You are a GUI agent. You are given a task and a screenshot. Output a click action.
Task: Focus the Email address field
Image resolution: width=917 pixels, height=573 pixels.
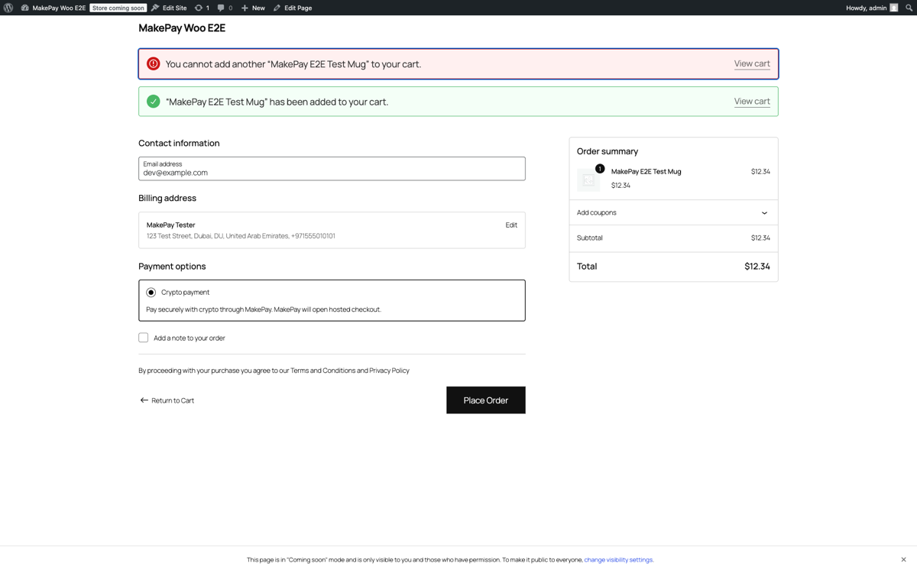332,169
